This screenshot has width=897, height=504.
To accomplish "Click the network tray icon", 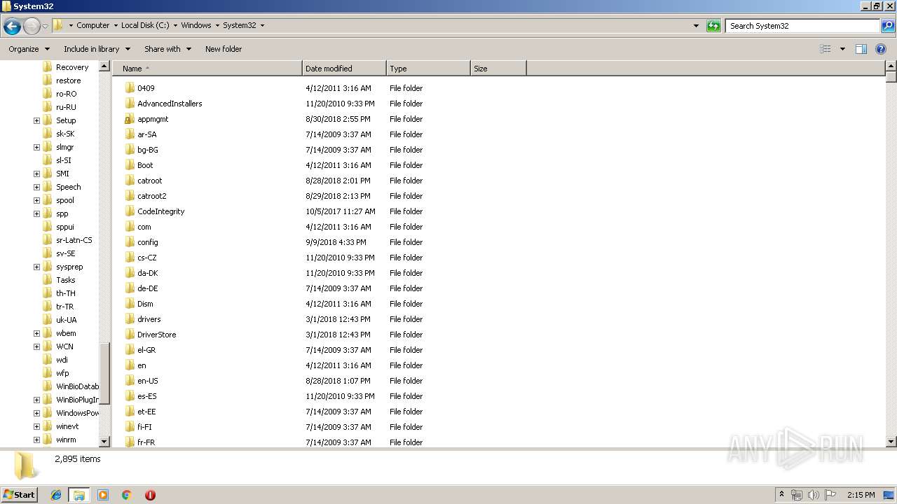I will [x=797, y=495].
